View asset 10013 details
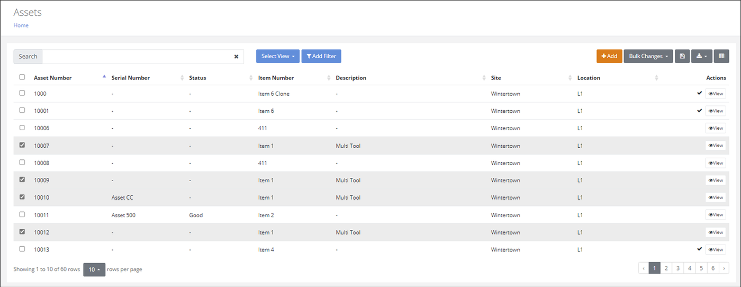 (x=716, y=249)
